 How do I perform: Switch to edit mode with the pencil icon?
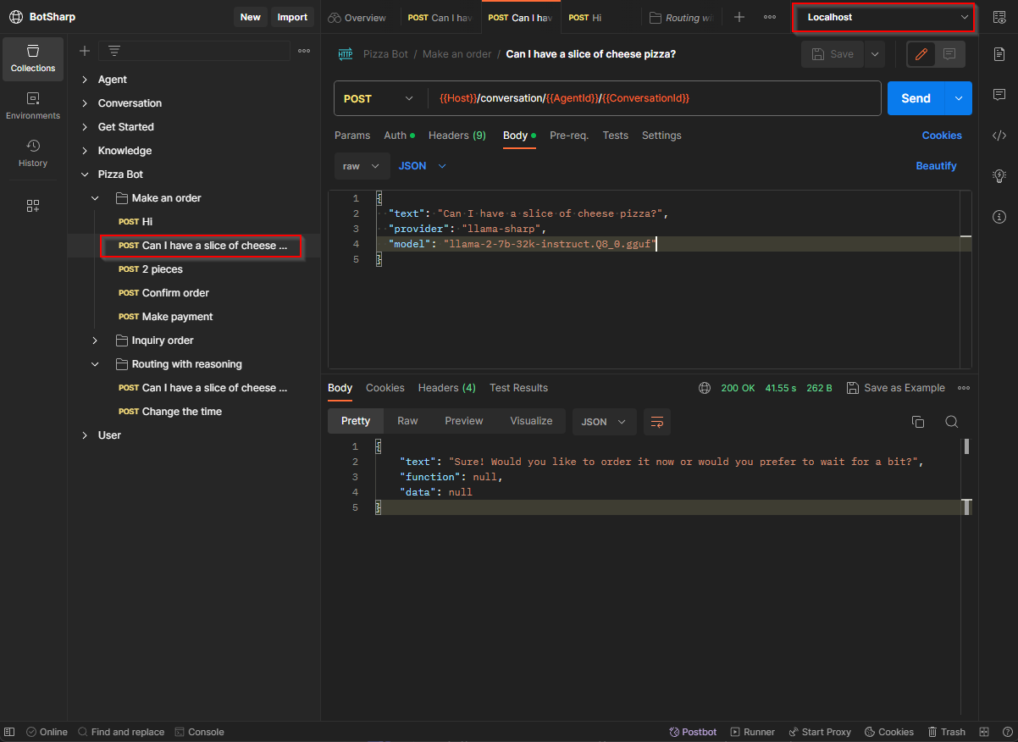pos(921,54)
